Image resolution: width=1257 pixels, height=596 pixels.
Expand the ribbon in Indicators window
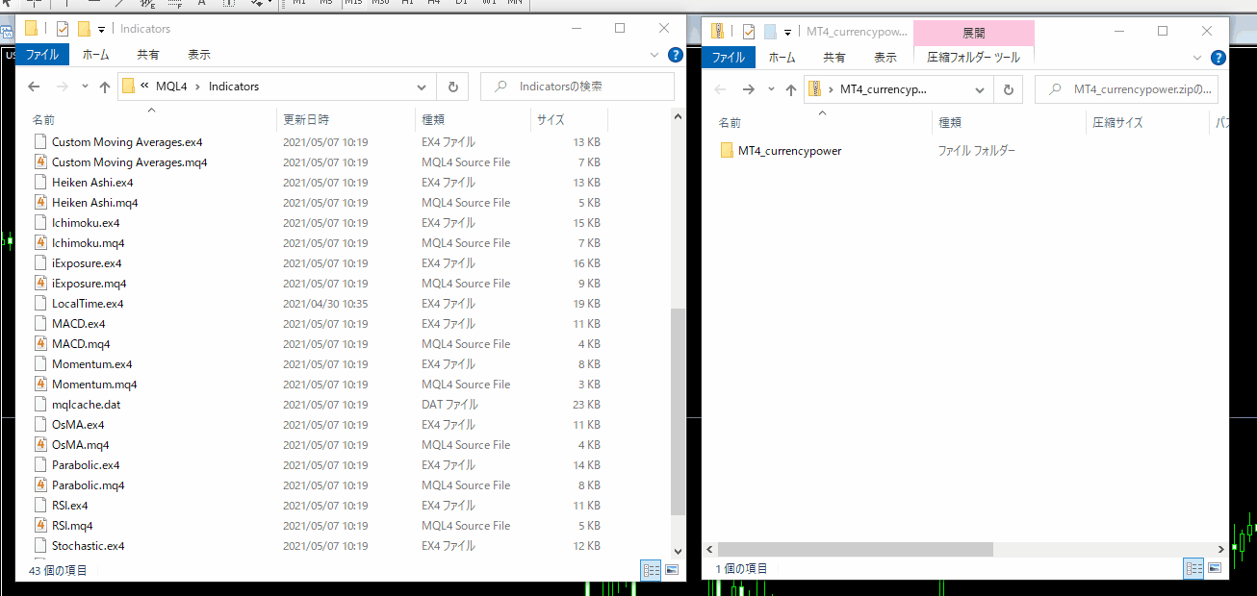(x=656, y=56)
